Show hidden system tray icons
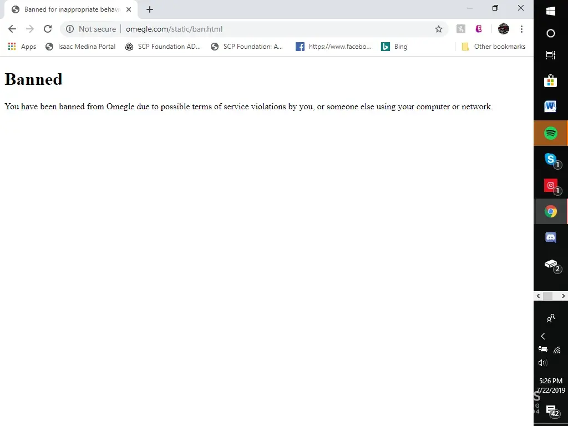The image size is (568, 426). click(542, 336)
